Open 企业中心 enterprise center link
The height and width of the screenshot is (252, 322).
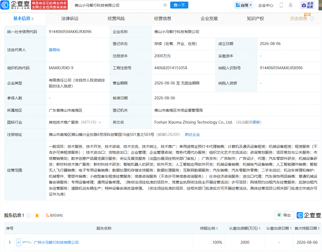pyautogui.click(x=266, y=5)
